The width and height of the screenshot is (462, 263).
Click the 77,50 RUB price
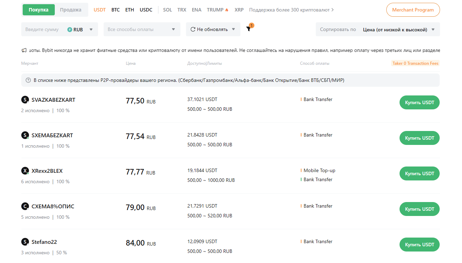point(141,101)
